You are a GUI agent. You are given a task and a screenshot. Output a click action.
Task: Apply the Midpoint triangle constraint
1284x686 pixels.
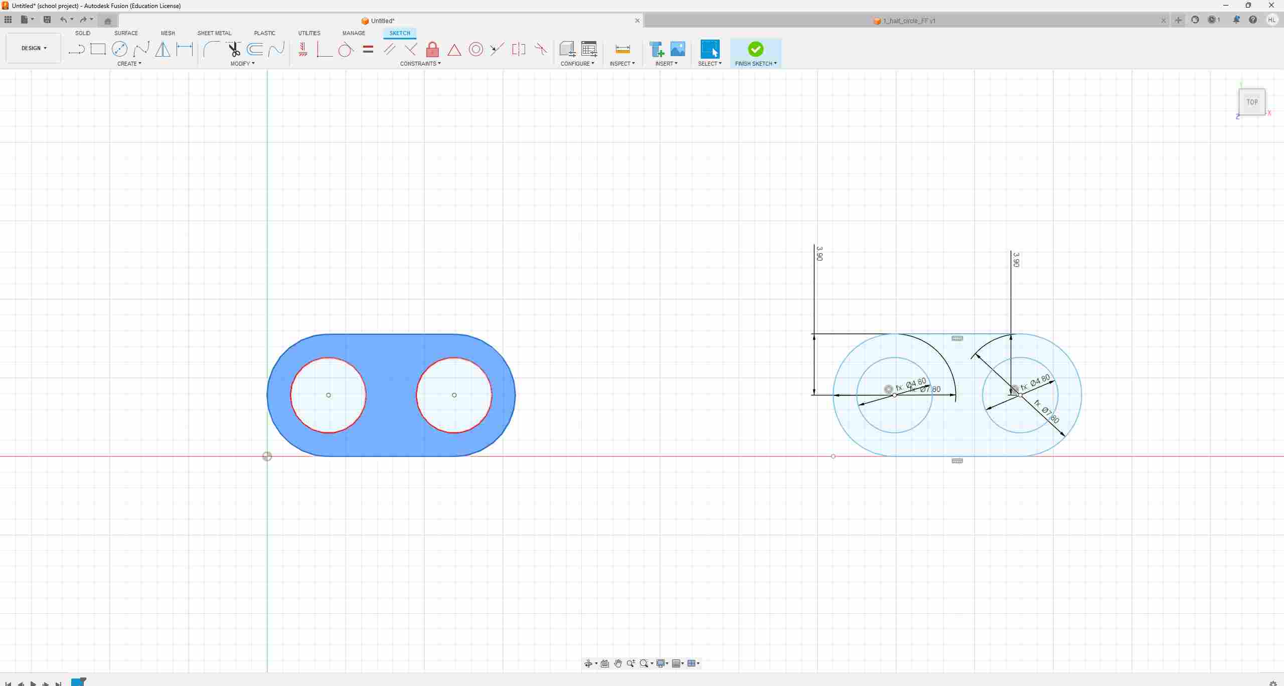coord(454,50)
